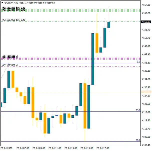The width and height of the screenshot is (152, 151).
Task: Click the 22 Jul 15:00 time label
Action: tap(87, 148)
